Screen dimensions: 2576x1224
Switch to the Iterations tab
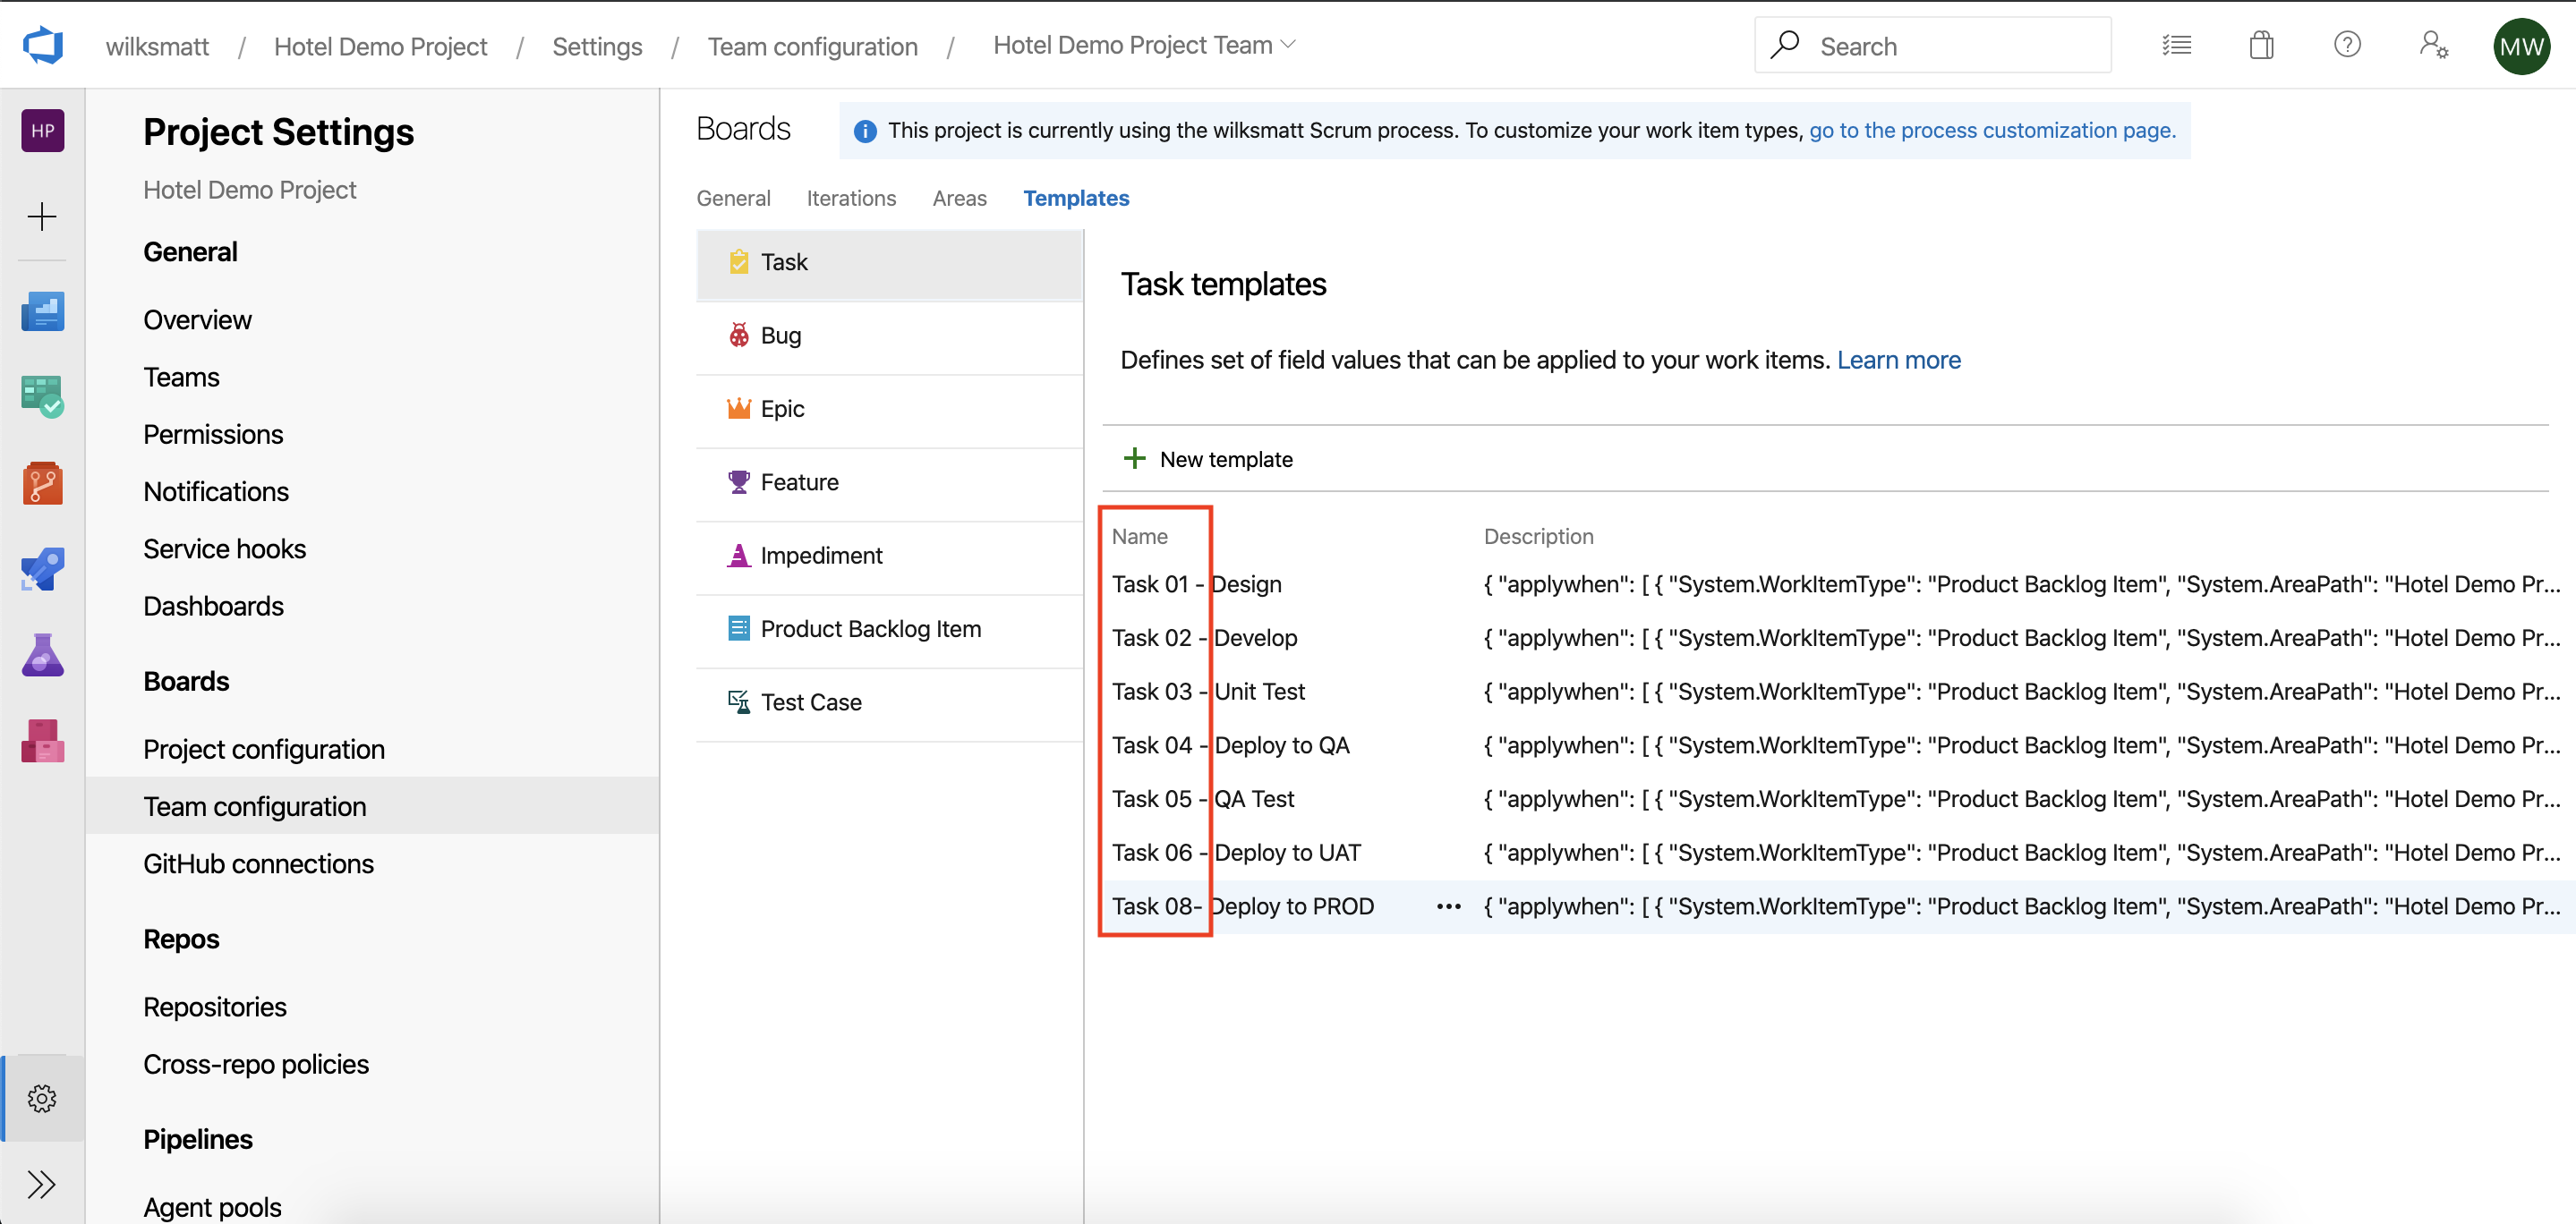[x=851, y=198]
